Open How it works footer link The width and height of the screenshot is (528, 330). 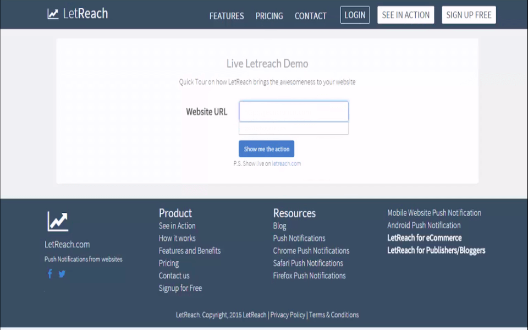click(177, 238)
